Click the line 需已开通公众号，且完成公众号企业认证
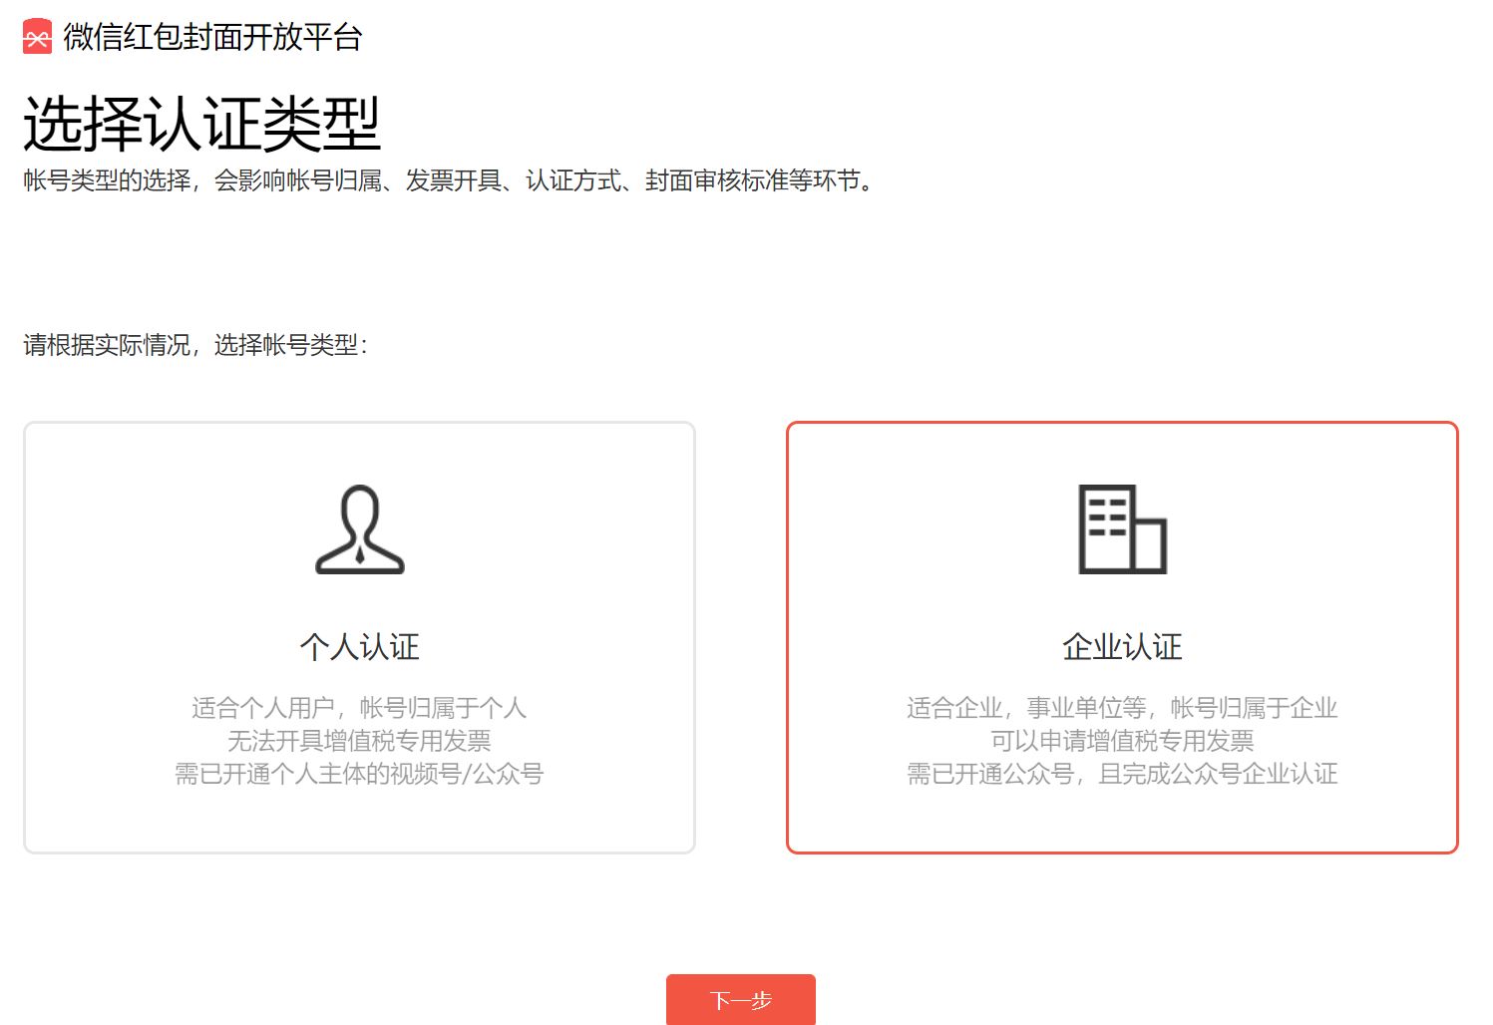Screen dimensions: 1493x1025 tap(1121, 774)
